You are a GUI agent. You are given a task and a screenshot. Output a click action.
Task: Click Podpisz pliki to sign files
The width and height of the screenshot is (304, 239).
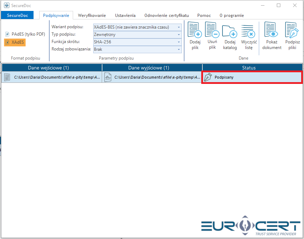click(x=292, y=30)
